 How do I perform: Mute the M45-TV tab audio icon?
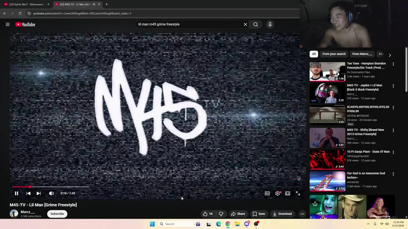click(94, 4)
